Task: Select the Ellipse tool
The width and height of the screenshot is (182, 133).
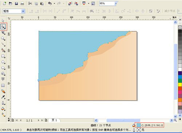Action: point(3,62)
